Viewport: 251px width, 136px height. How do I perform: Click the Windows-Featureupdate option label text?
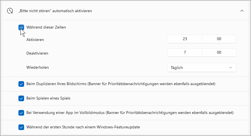(83, 127)
